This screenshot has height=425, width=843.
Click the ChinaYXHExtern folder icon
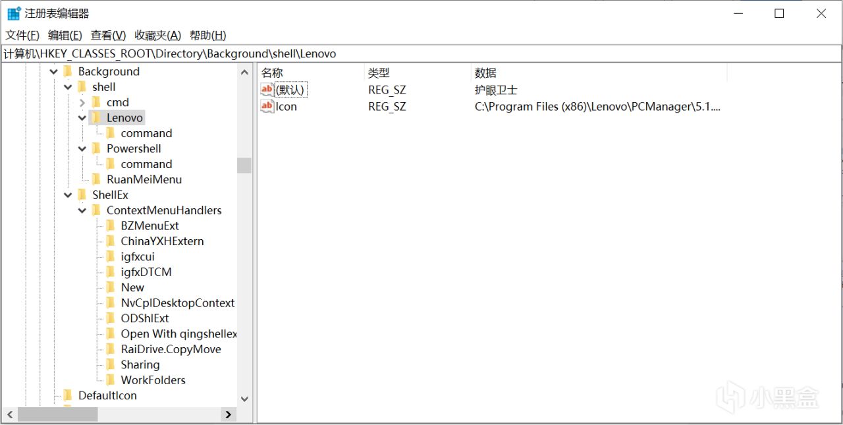(x=110, y=241)
